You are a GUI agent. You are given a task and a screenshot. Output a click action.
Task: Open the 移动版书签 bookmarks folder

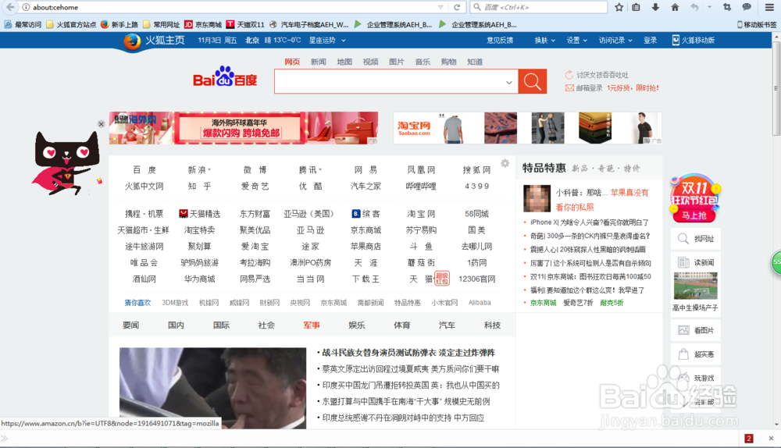[x=757, y=24]
